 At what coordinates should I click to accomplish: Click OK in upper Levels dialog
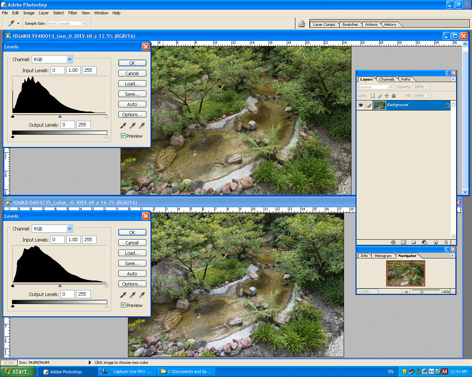pos(132,63)
